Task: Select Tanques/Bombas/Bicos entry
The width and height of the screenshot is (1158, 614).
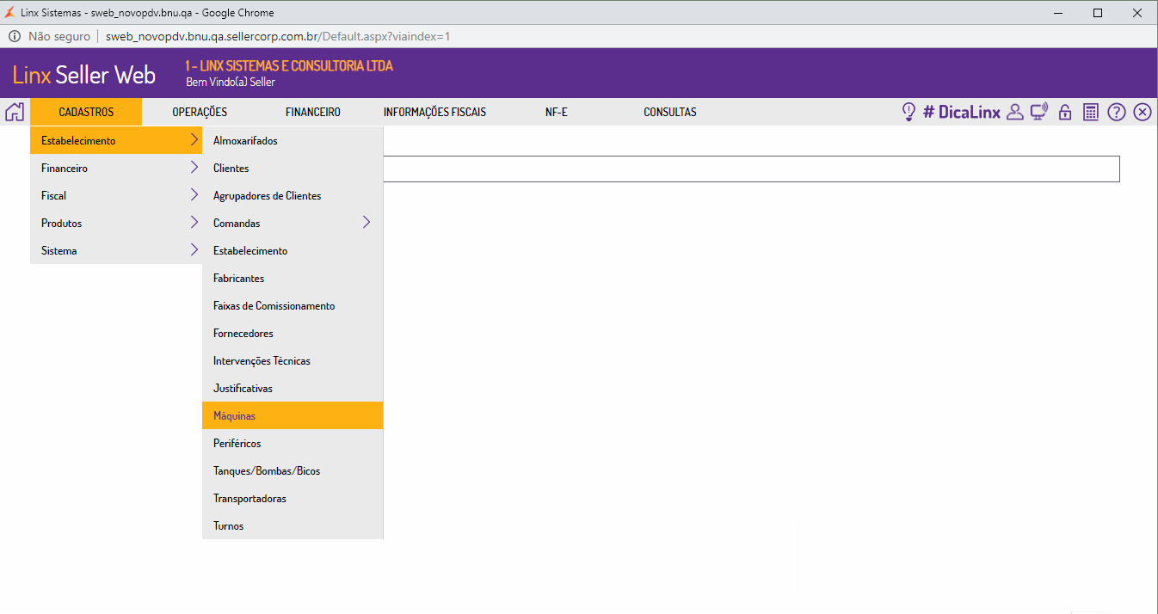Action: tap(293, 470)
